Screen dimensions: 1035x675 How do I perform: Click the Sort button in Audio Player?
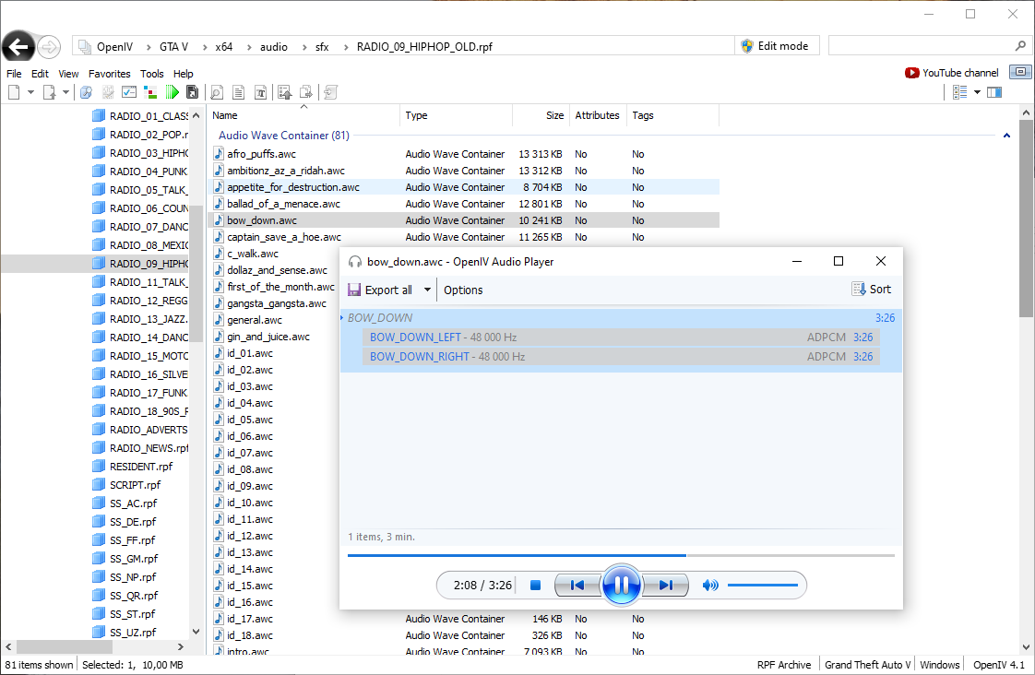(x=872, y=289)
